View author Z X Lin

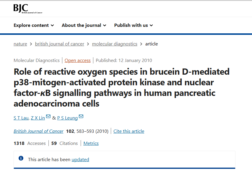(38, 118)
